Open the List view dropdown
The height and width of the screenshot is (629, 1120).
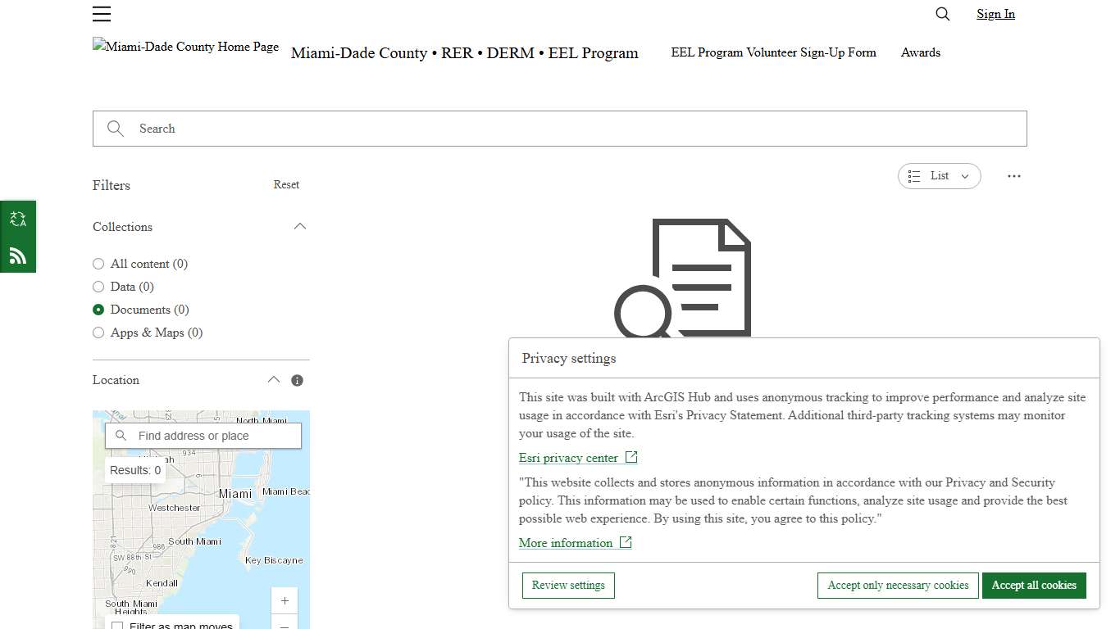(x=940, y=176)
